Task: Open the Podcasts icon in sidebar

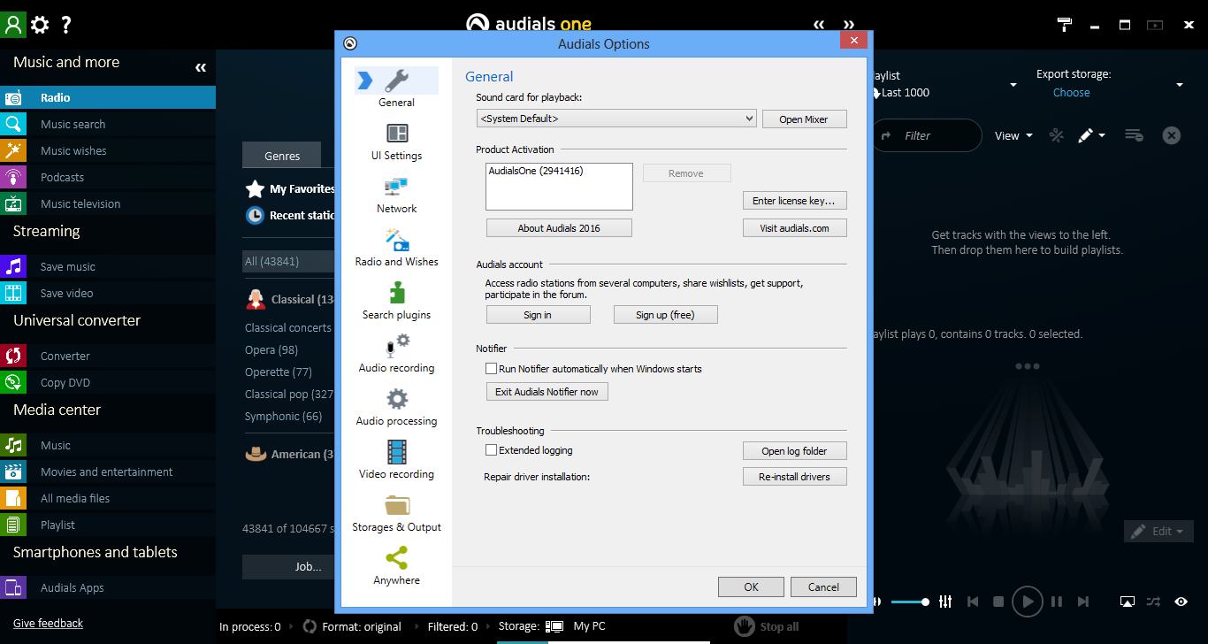Action: click(x=13, y=177)
